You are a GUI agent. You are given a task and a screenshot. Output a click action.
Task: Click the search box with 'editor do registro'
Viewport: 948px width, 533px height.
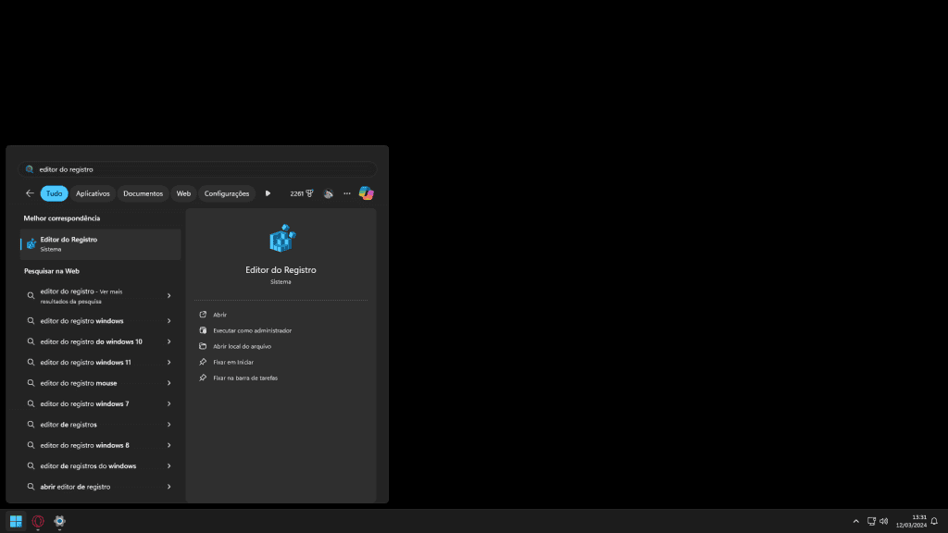[x=197, y=169]
